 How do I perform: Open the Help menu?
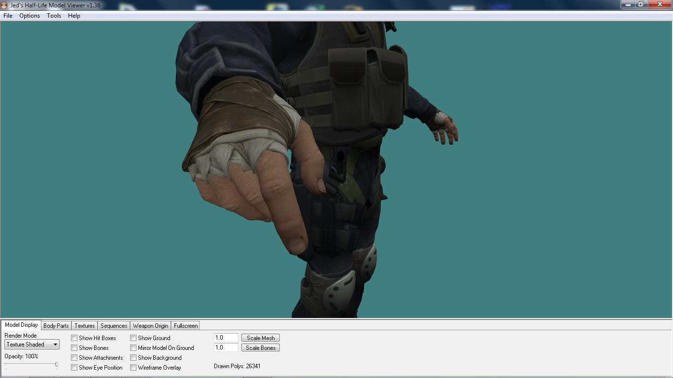[74, 16]
